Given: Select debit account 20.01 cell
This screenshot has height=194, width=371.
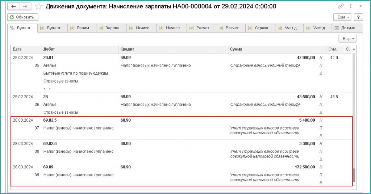Looking at the screenshot, I should pyautogui.click(x=48, y=58).
